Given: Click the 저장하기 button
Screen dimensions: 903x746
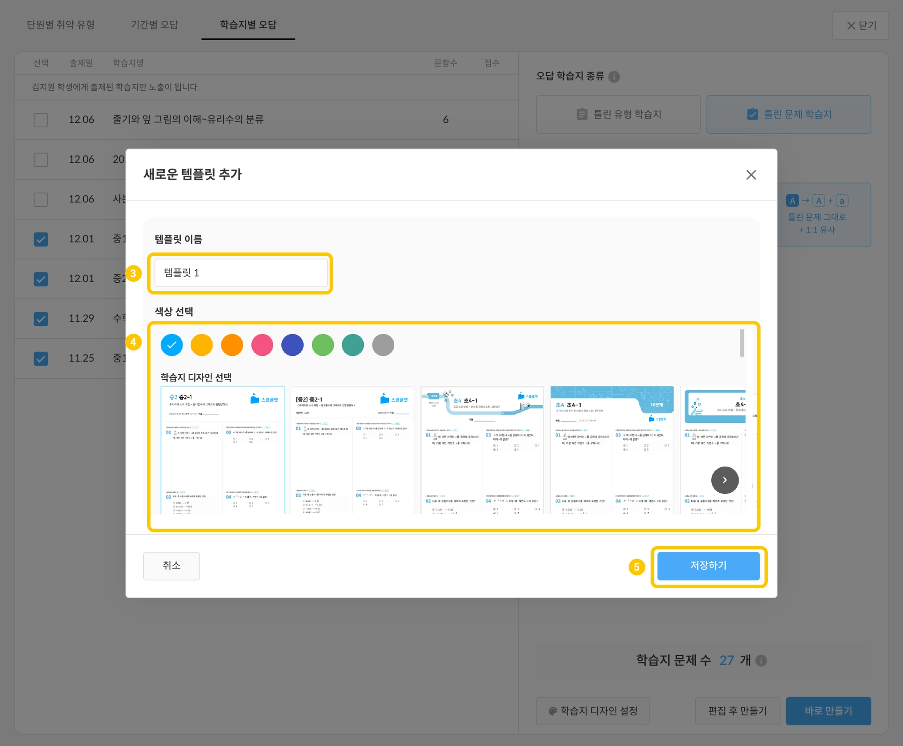Looking at the screenshot, I should pos(708,566).
